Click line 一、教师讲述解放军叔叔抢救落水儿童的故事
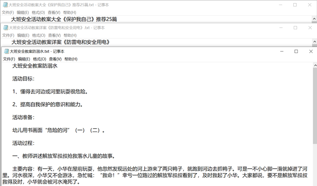317x186 pixels. 64,156
